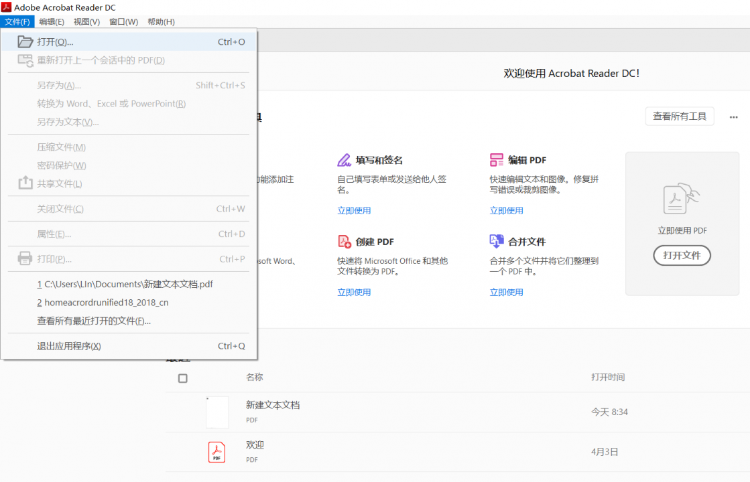Select 属性(E)... menu entry
Screen dimensions: 750x482
[x=129, y=234]
